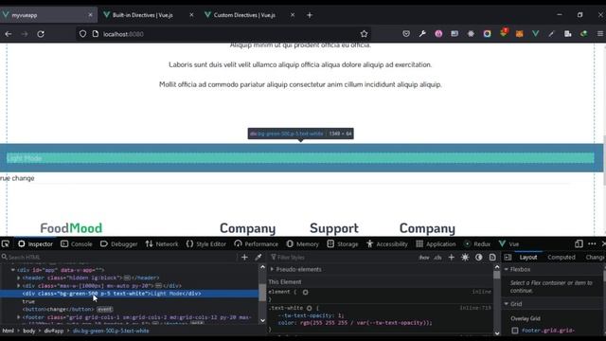Image resolution: width=606 pixels, height=341 pixels.
Task: Focus the Filter Styles input
Action: pyautogui.click(x=342, y=257)
